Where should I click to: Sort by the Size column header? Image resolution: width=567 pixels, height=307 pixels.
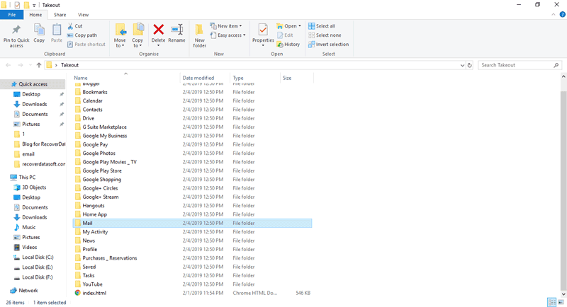296,78
